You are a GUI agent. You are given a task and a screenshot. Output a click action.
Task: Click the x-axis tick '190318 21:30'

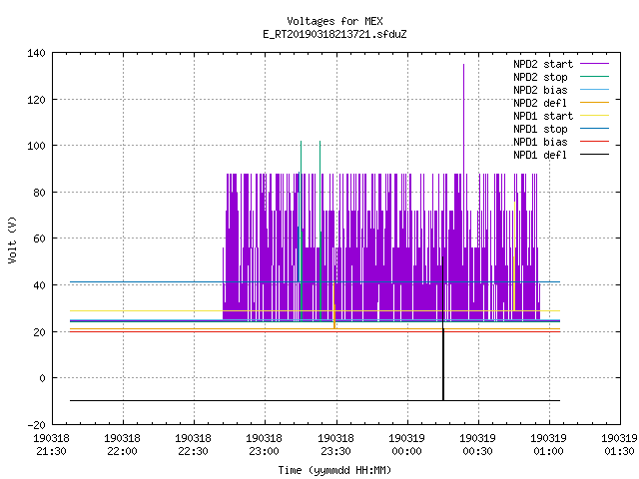51,445
